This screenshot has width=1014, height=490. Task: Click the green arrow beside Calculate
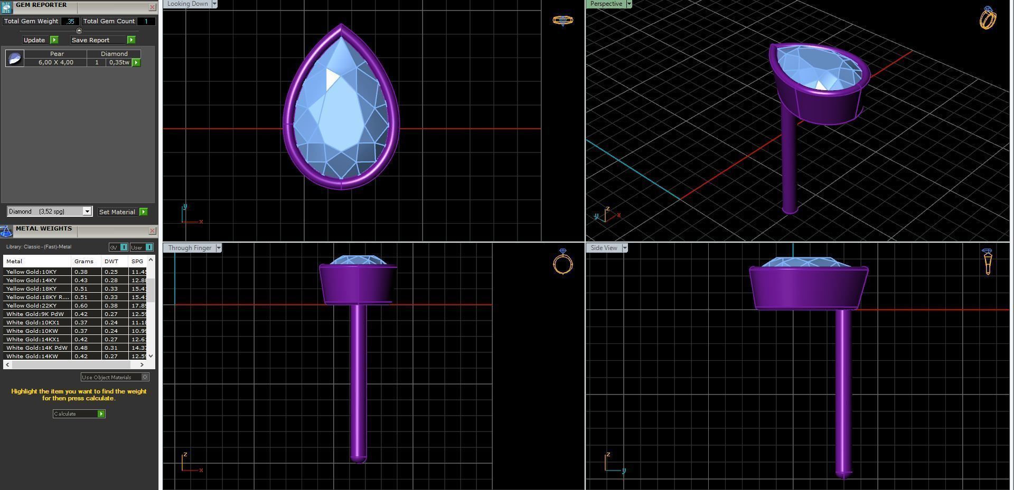[101, 414]
